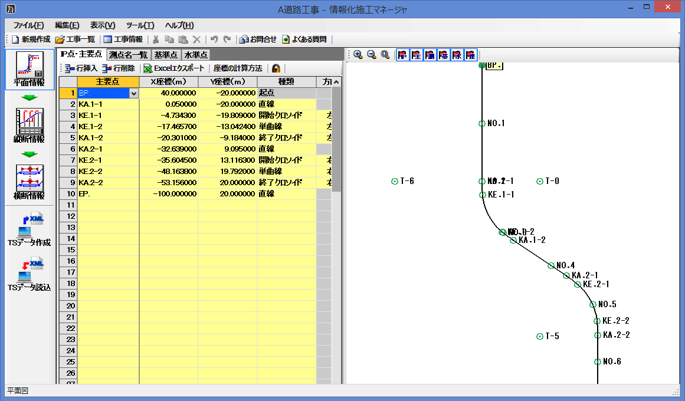Click scroll-up arrow of the table scrollbar
Viewport: 685px width, 401px height.
336,82
